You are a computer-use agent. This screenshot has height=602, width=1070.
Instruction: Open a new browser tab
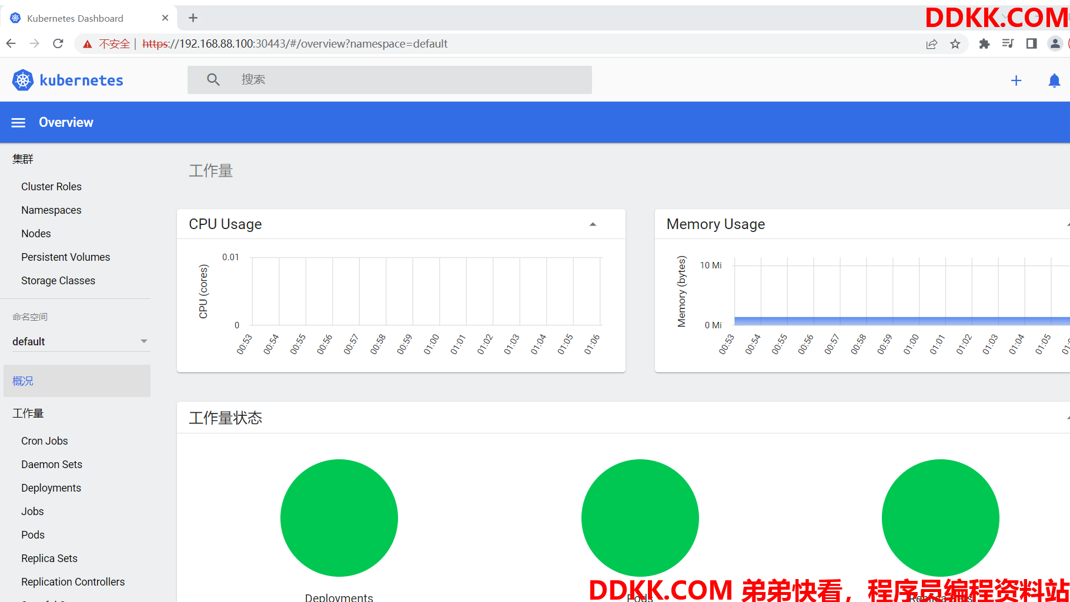193,18
